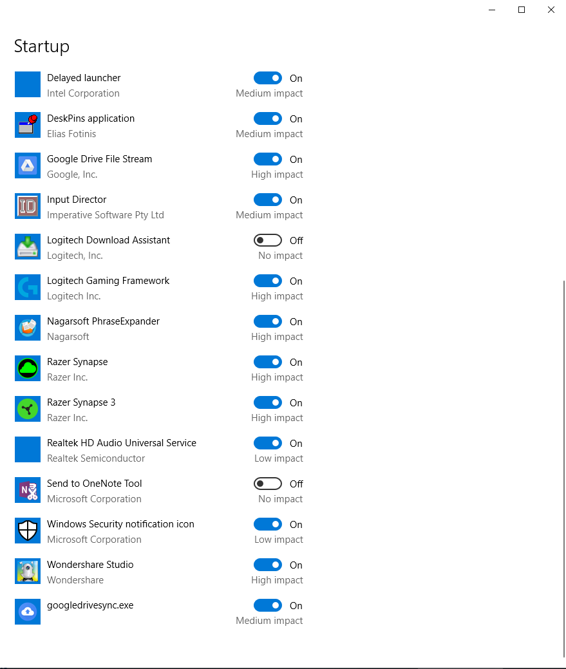Click the 'Elias Fotinis' publisher text
The height and width of the screenshot is (669, 566).
(71, 134)
